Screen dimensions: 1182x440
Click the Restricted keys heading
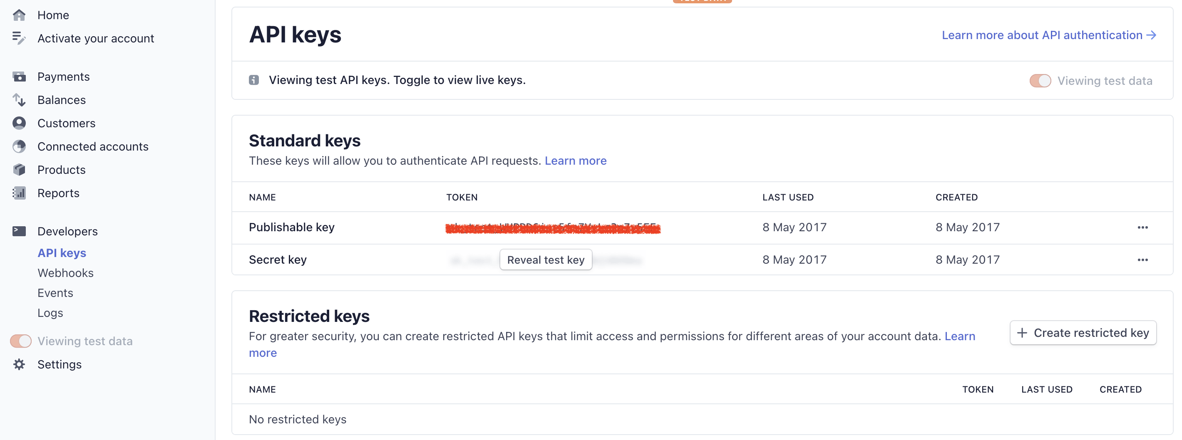309,316
